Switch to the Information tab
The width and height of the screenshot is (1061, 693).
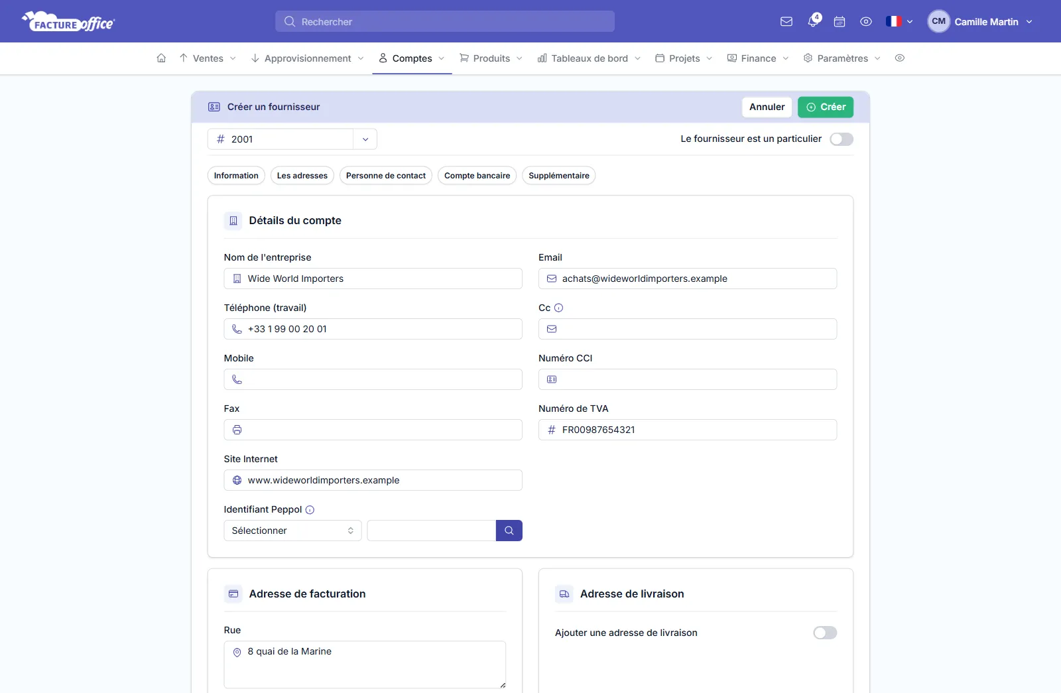click(236, 176)
